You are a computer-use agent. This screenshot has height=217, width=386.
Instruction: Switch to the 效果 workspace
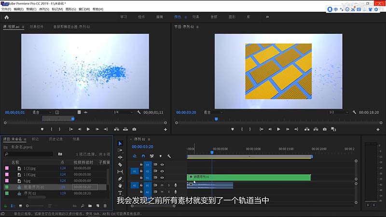(x=195, y=17)
